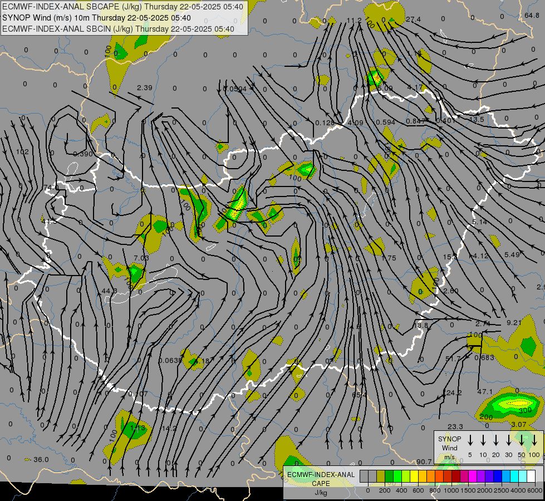
Task: Click the 1.75 value on the map
Action: pyautogui.click(x=389, y=258)
